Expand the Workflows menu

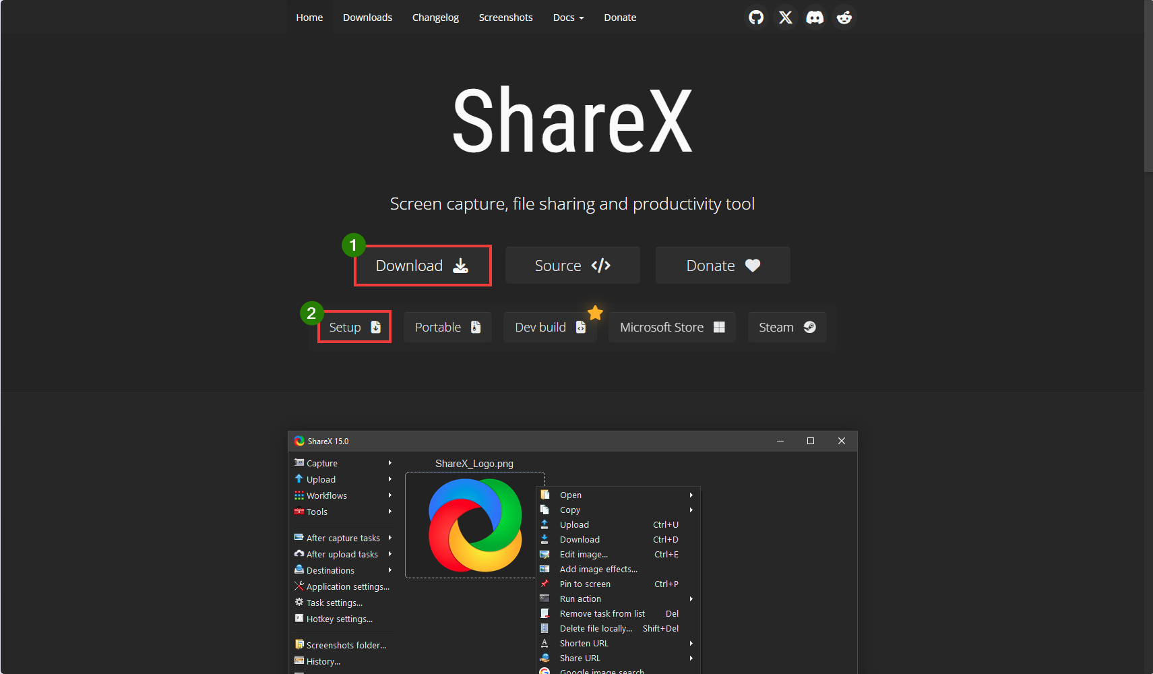[x=343, y=495]
